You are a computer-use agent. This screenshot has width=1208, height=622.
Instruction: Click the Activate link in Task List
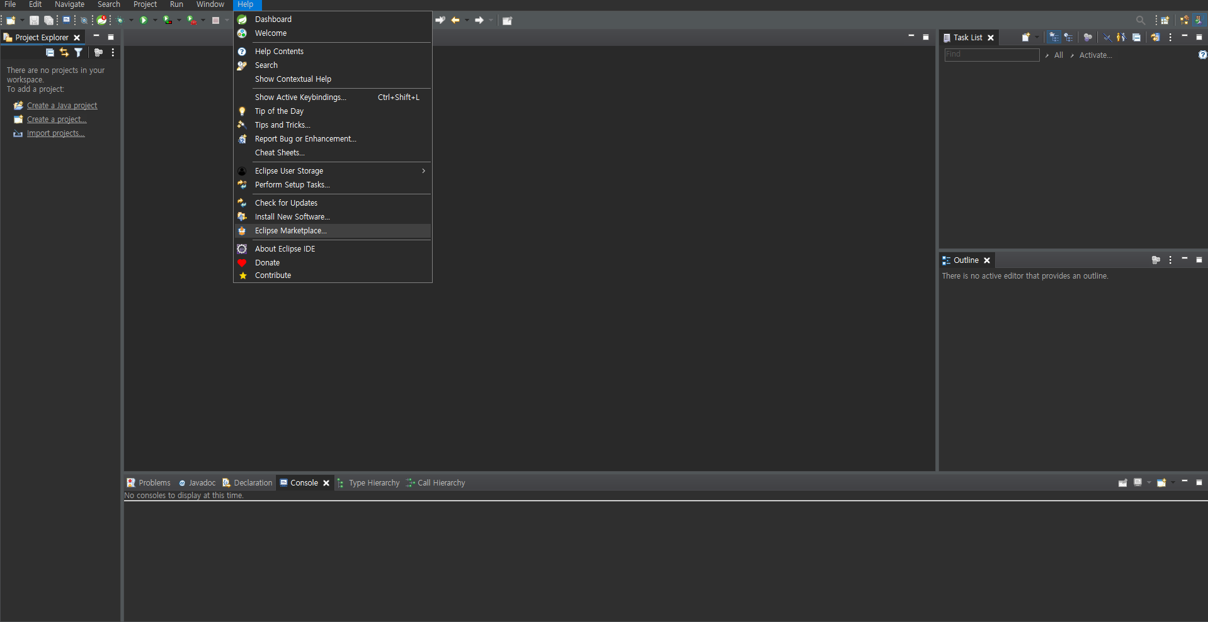(1095, 55)
